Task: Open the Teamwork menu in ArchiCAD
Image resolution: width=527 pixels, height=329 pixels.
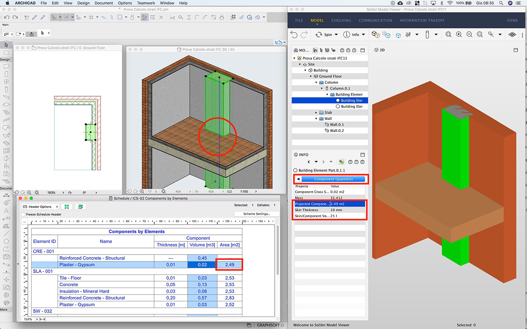Action: (x=146, y=3)
